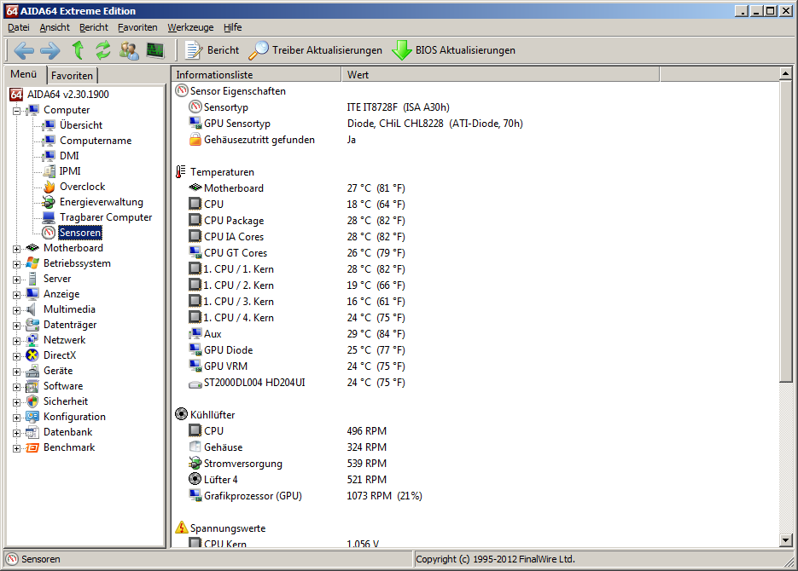The image size is (798, 571).
Task: Click the Konfiguration icon
Action: 32,417
